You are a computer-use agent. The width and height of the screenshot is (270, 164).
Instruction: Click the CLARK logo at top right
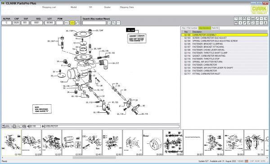tap(259, 10)
